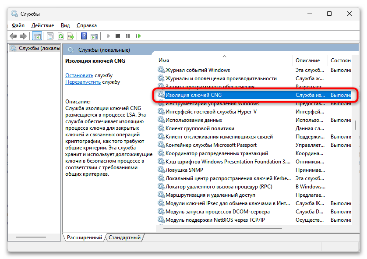Click gear icon of Журнал событий Windows
The width and height of the screenshot is (367, 259).
161,70
